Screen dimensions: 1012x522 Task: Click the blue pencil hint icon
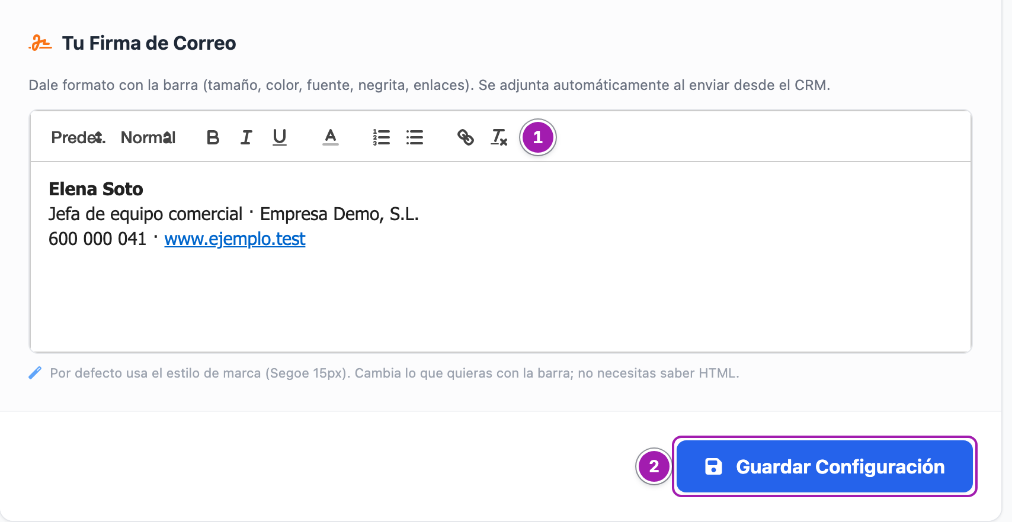[x=35, y=373]
